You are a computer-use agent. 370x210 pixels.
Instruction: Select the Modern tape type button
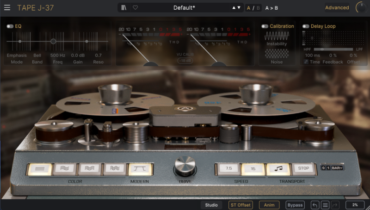[x=140, y=169]
